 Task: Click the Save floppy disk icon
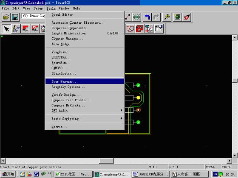click(15, 17)
